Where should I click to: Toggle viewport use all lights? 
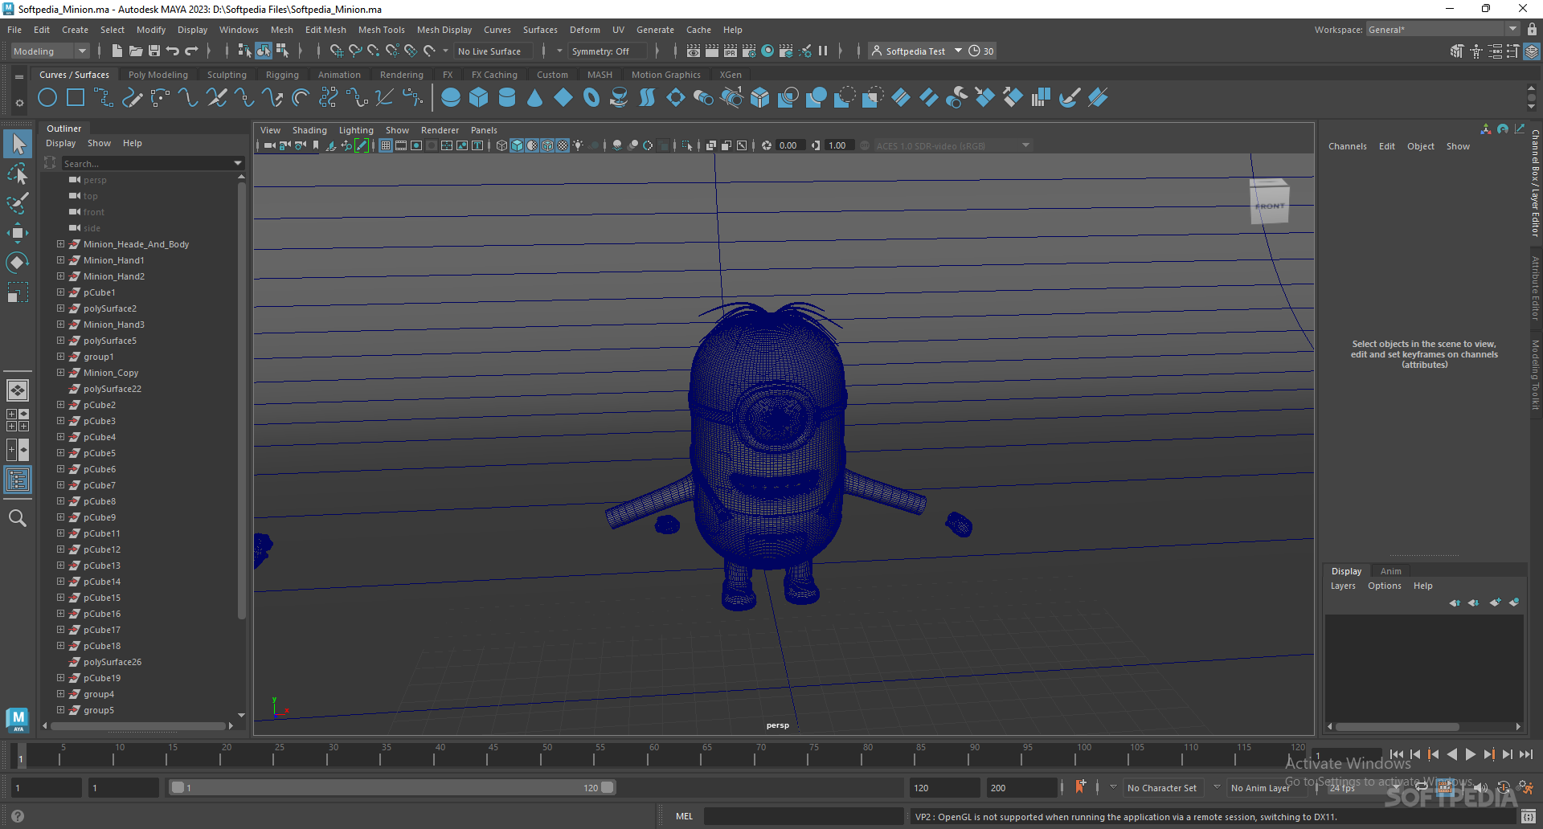click(x=578, y=145)
